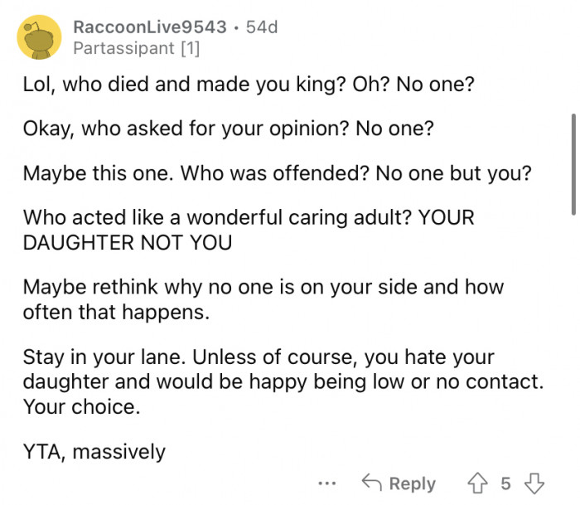This screenshot has width=580, height=505.
Task: Click the 'YTA, massively' verdict text
Action: pos(94,452)
